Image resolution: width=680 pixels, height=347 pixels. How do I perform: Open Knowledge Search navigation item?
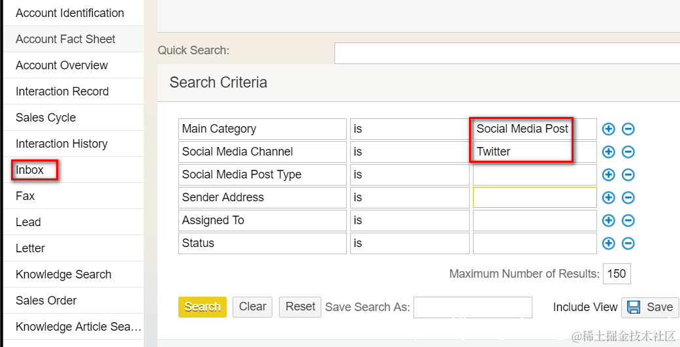coord(73,274)
